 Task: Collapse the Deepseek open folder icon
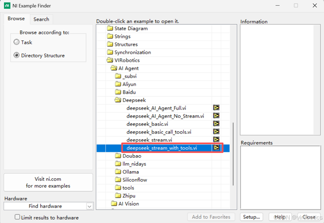[118, 100]
